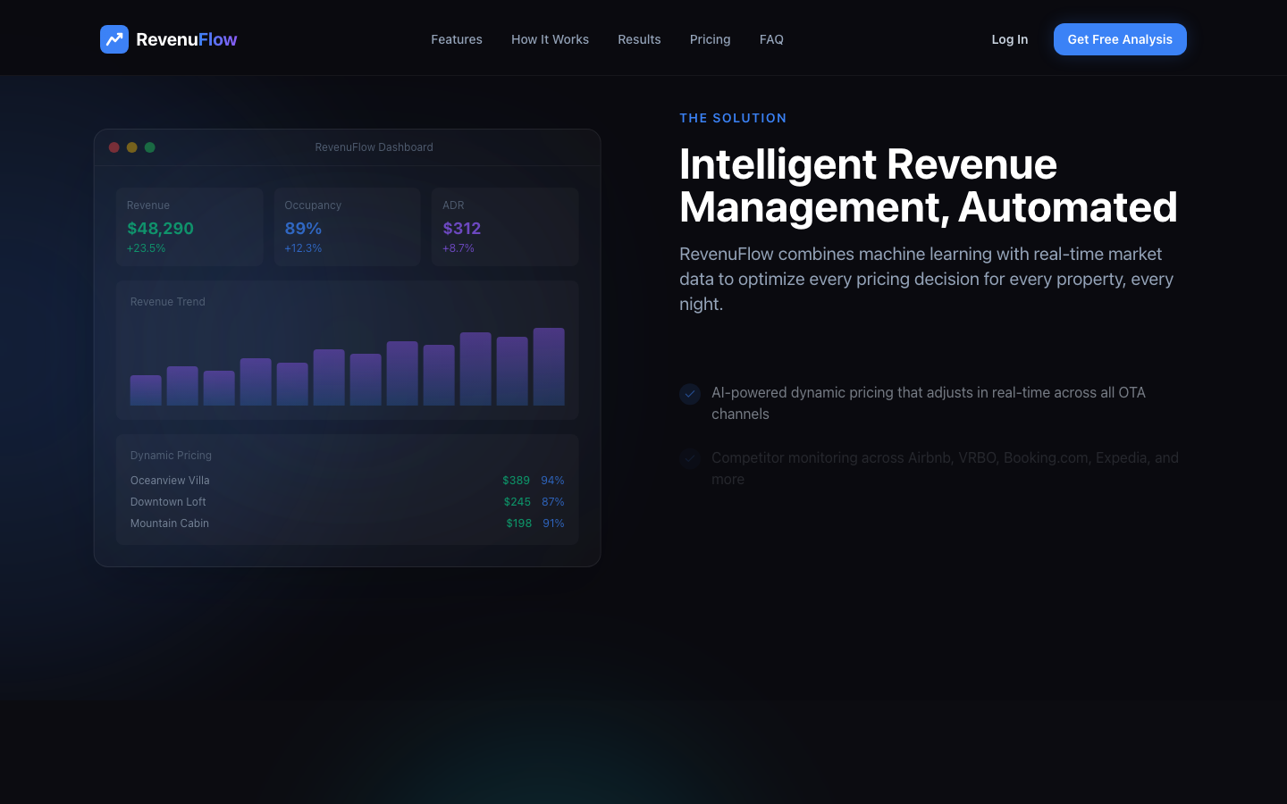Click the red dot in dashboard window
The image size is (1287, 804).
114,147
